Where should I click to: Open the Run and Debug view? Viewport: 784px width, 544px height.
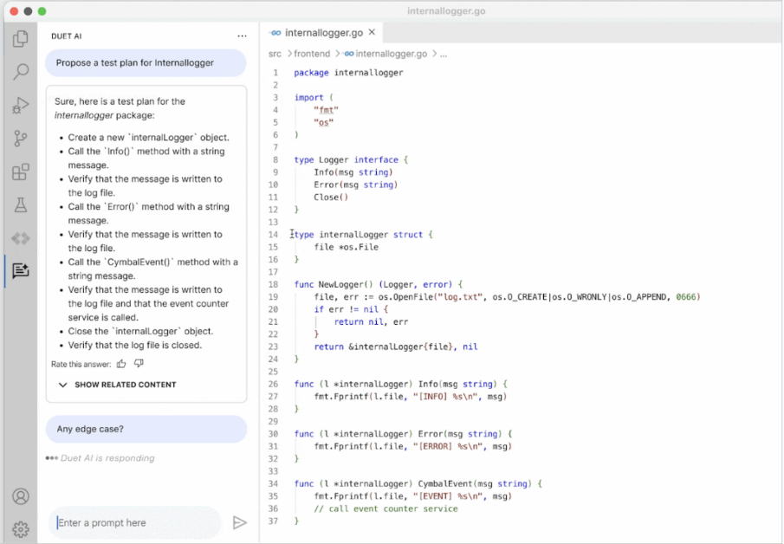tap(21, 105)
